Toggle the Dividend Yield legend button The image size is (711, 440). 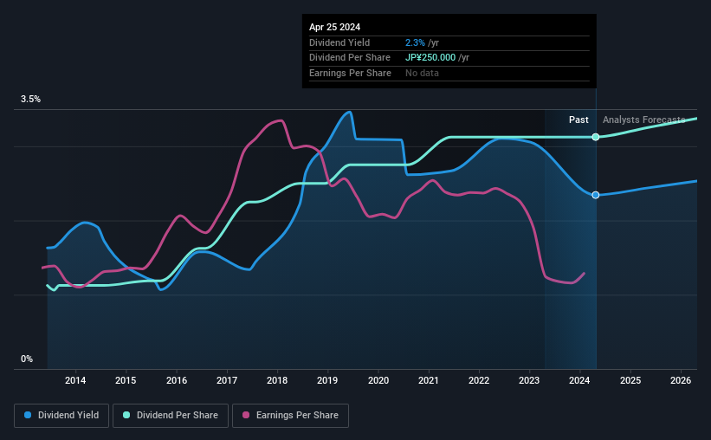click(x=61, y=416)
